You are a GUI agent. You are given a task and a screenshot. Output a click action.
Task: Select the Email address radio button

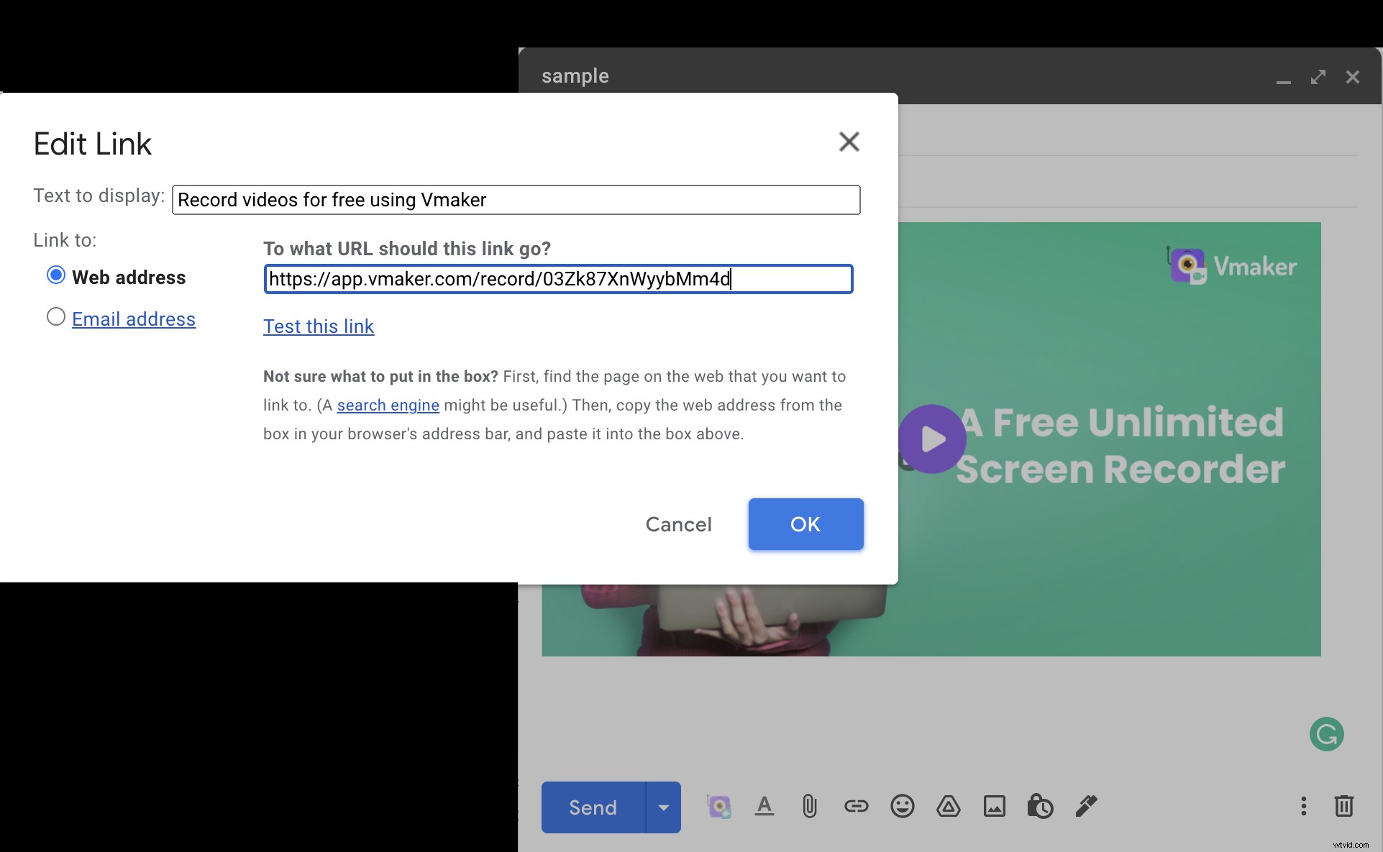coord(55,317)
